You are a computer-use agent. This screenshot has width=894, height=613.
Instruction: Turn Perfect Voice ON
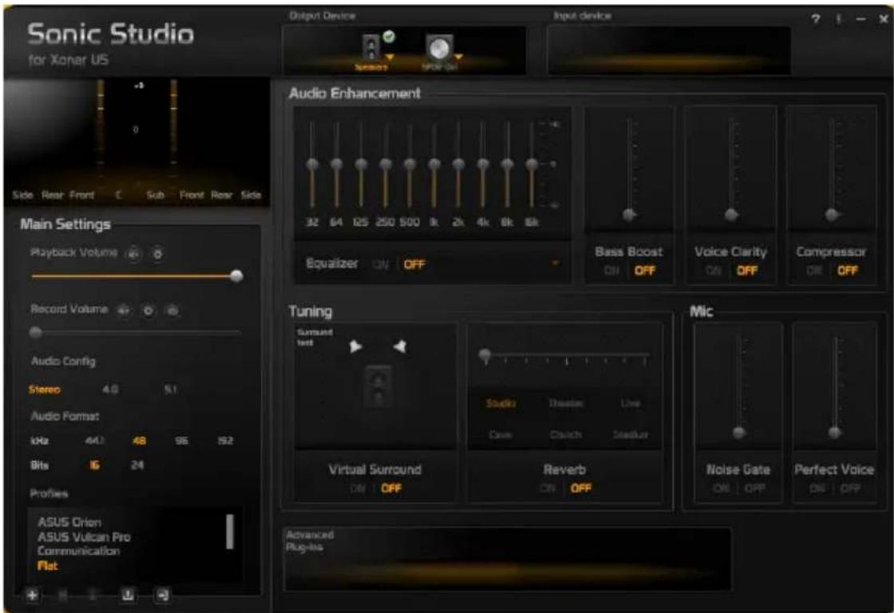point(817,488)
